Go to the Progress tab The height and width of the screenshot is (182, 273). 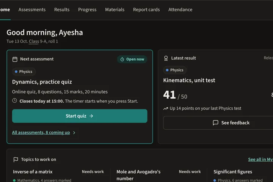tap(87, 9)
